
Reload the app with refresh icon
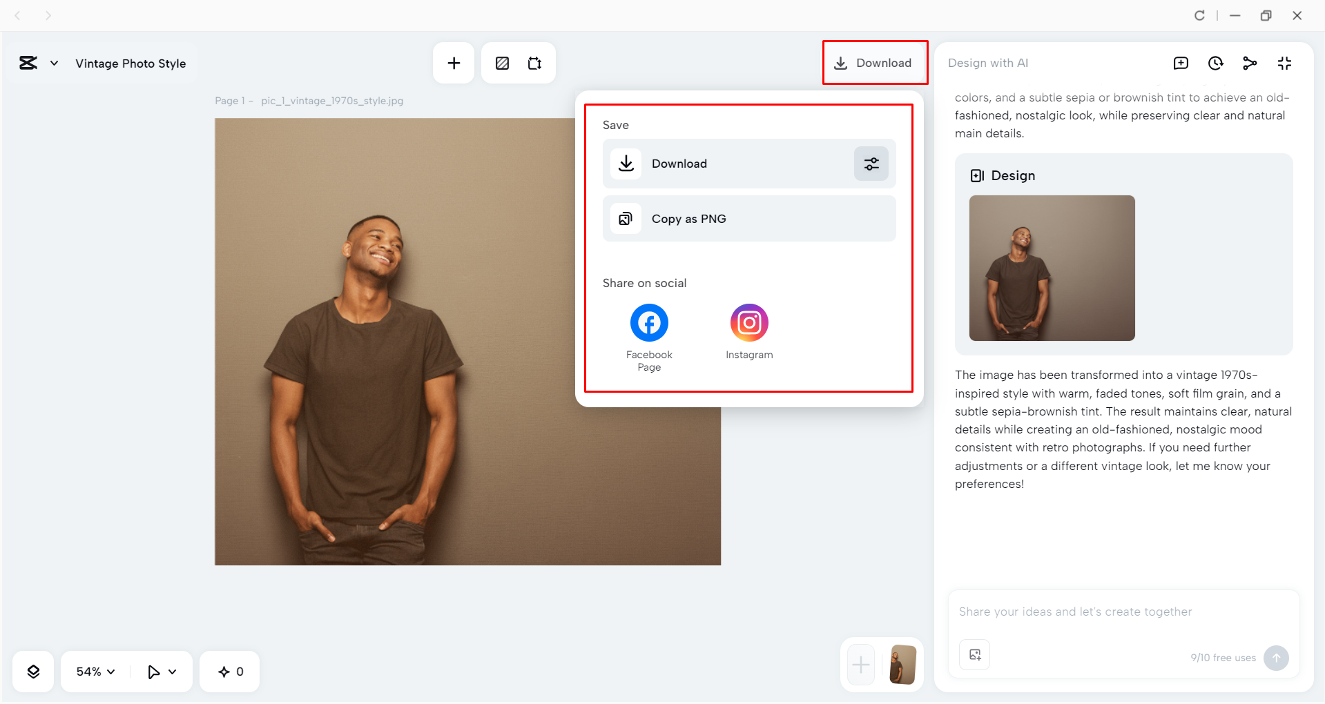[x=1200, y=15]
